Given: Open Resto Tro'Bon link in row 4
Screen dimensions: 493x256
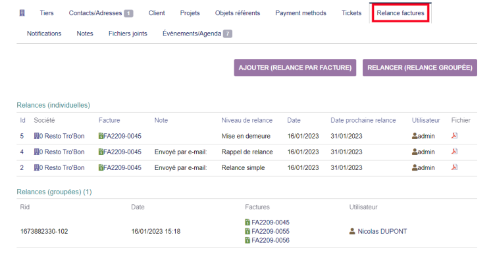Looking at the screenshot, I should tap(62, 152).
